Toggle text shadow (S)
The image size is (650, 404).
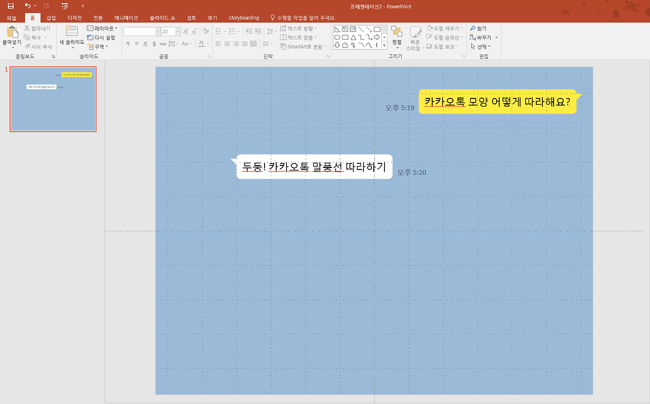153,44
